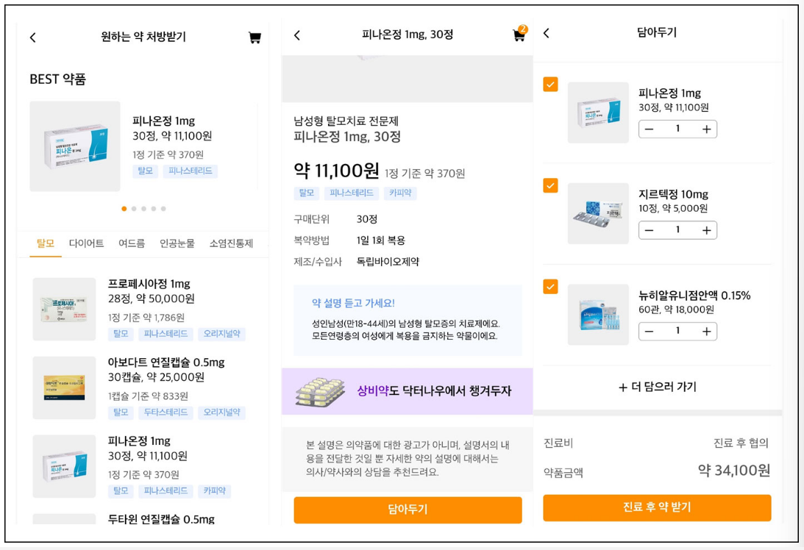Go back from 담아두기 screen
804x550 pixels.
[546, 33]
